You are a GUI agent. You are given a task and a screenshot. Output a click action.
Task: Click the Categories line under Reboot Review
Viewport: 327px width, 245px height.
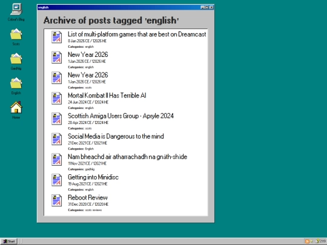(x=85, y=210)
